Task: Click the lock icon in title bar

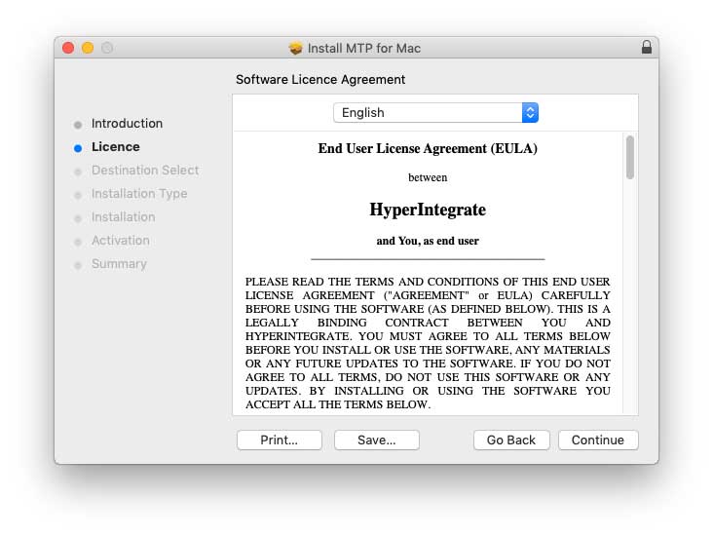Action: pyautogui.click(x=646, y=47)
